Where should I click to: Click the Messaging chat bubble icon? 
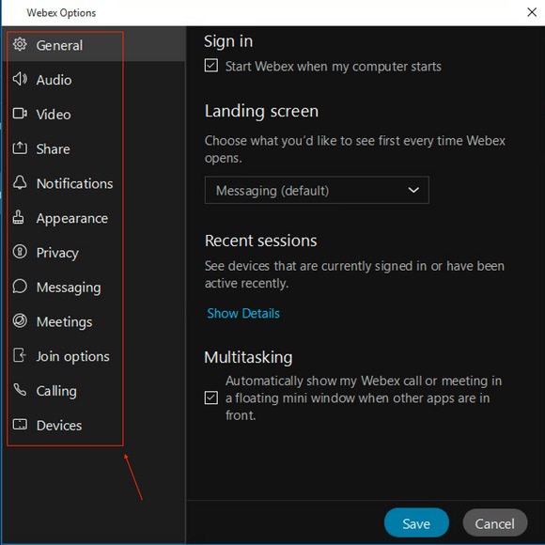click(20, 287)
